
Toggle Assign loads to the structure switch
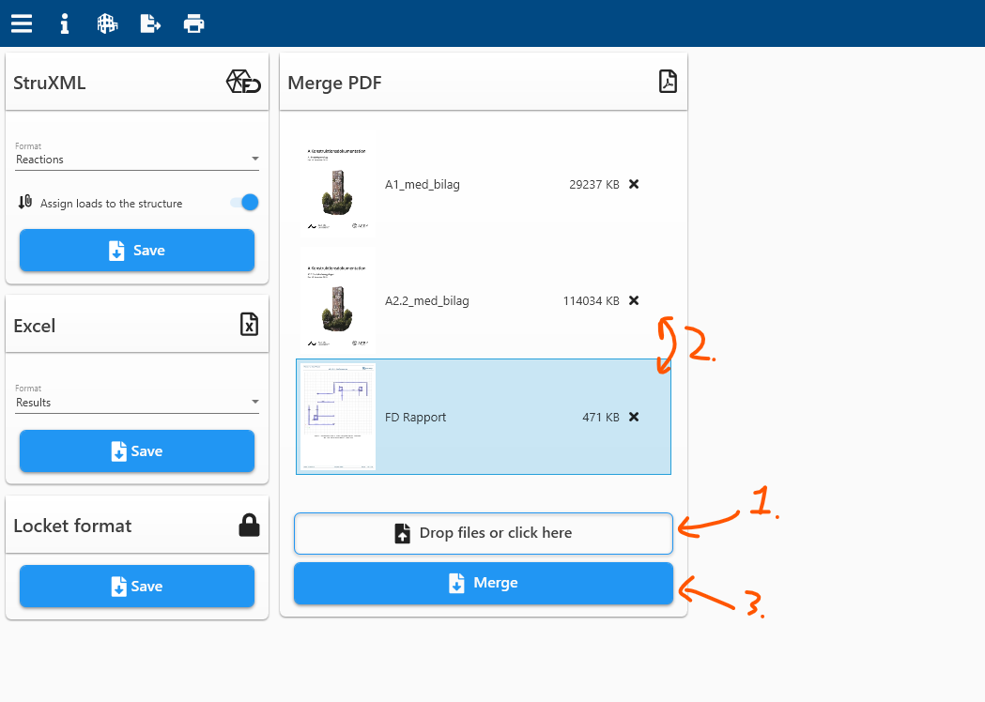tap(244, 202)
